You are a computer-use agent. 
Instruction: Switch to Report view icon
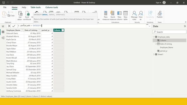click(x=3, y=26)
